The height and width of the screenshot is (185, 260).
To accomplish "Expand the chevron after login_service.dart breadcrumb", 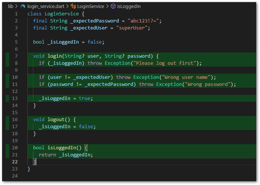I will (x=67, y=6).
